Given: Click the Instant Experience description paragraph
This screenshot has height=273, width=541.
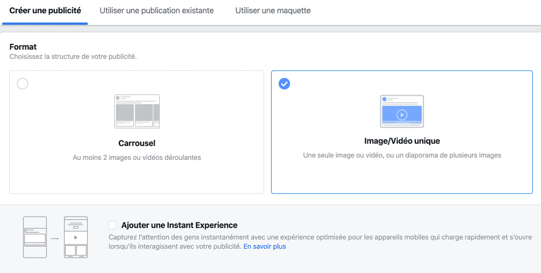Looking at the screenshot, I should [317, 237].
